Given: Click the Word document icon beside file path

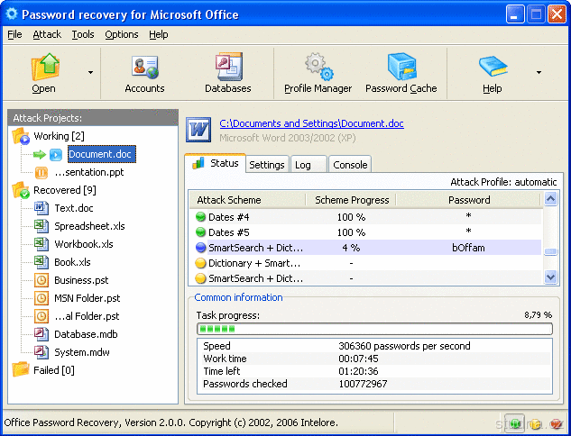Looking at the screenshot, I should pyautogui.click(x=198, y=130).
